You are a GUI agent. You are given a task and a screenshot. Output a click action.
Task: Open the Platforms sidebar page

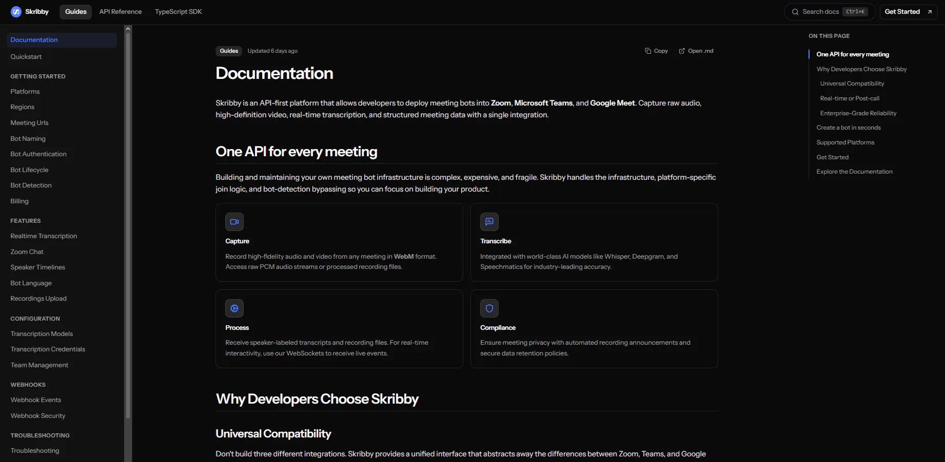click(x=25, y=92)
